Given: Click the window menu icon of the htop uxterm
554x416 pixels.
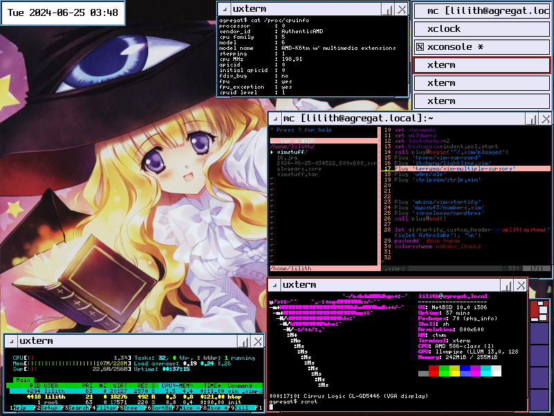Looking at the screenshot, I should (11, 341).
